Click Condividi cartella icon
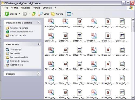The width and height of the screenshot is (135, 100). pyautogui.click(x=8, y=35)
